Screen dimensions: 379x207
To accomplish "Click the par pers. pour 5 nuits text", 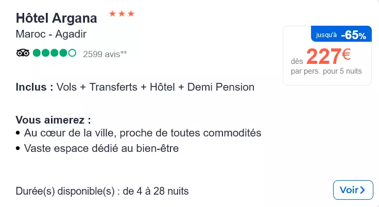I will (x=326, y=72).
